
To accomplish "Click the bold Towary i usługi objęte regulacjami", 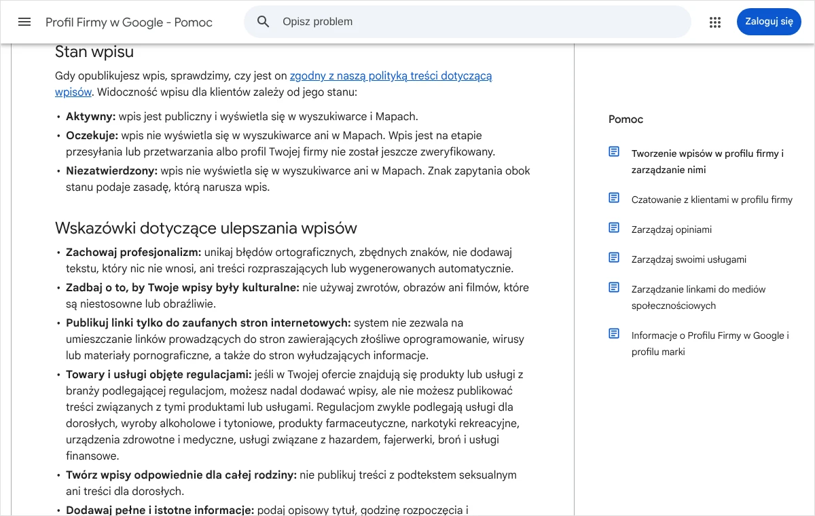I will 159,375.
